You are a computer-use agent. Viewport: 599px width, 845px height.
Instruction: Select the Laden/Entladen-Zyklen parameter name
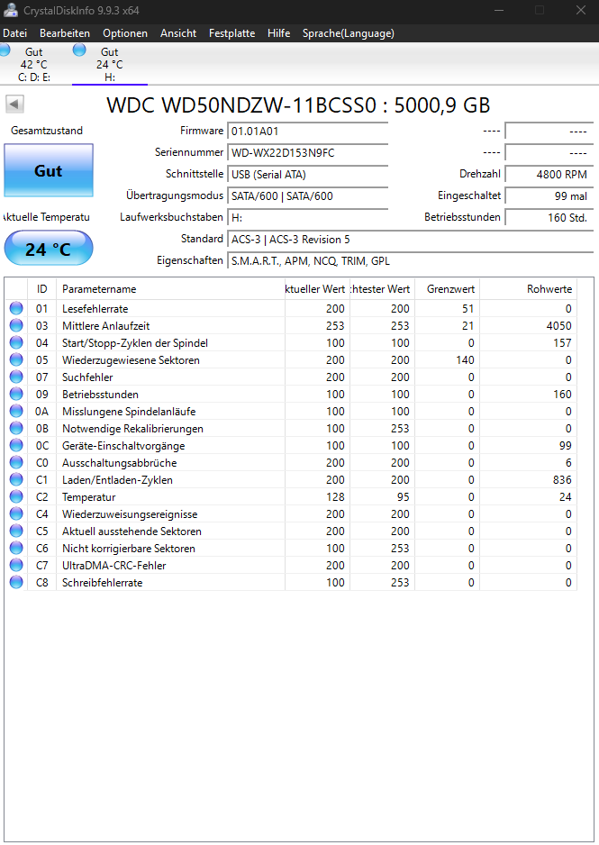117,480
